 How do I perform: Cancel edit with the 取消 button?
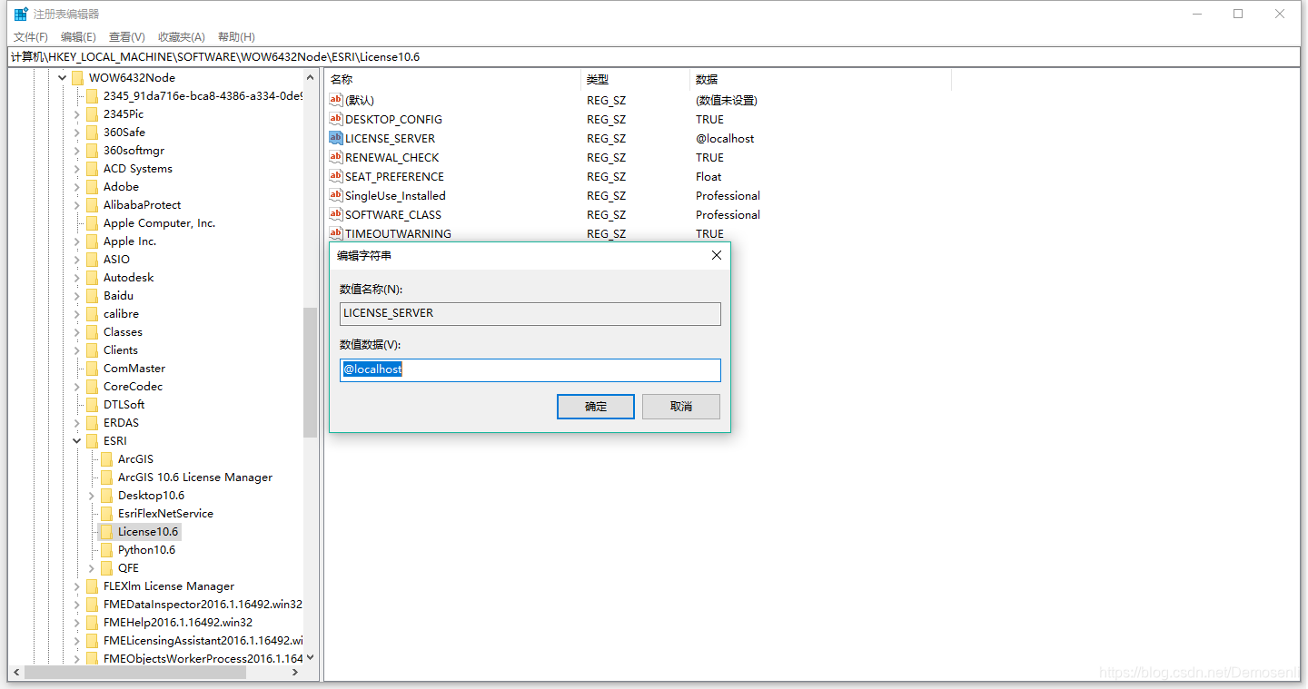pyautogui.click(x=681, y=406)
